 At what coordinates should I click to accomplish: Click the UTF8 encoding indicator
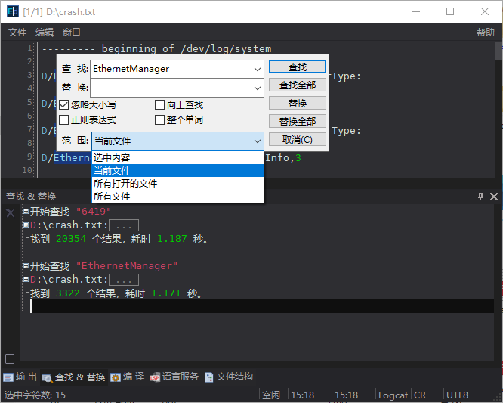coord(457,395)
